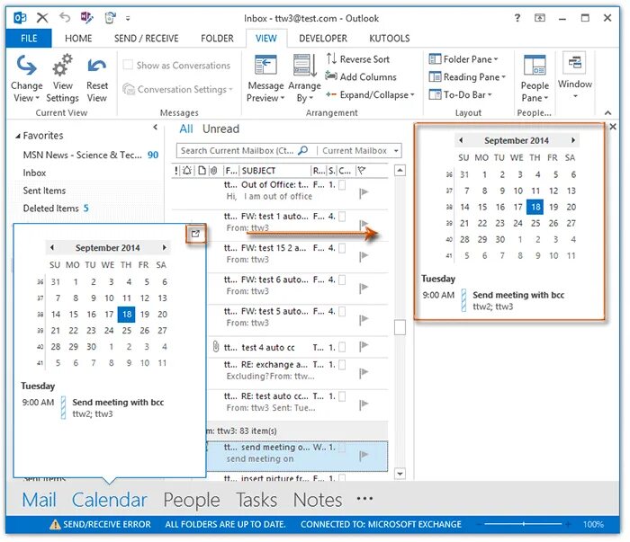Go to next month in docked calendar

click(573, 140)
